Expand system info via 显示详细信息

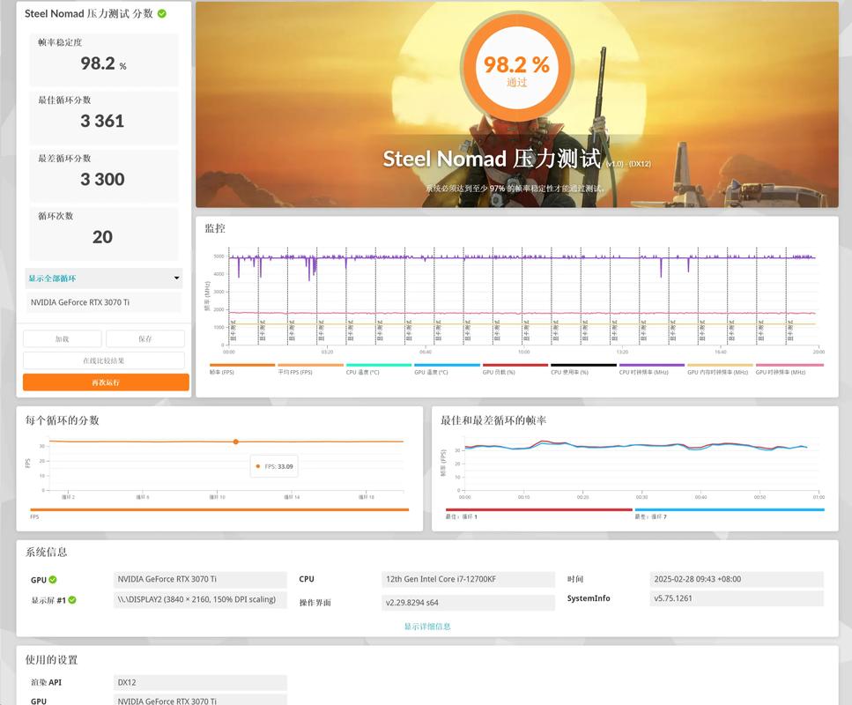[x=427, y=627]
